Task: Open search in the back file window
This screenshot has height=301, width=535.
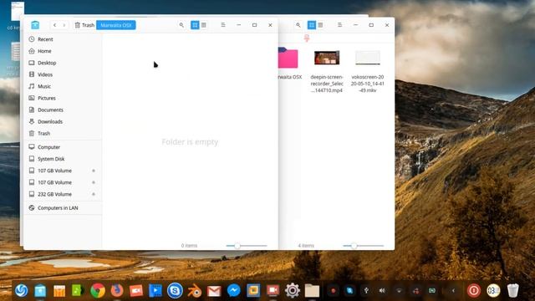Action: [x=298, y=25]
